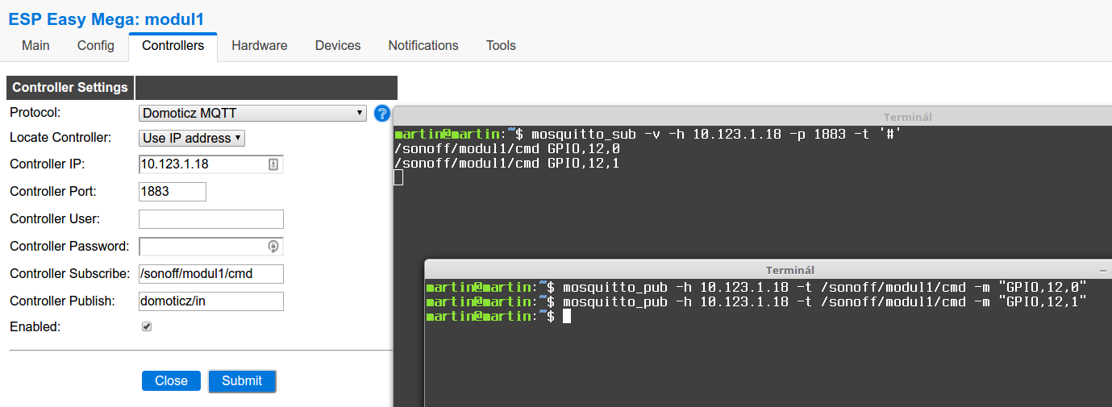Screen dimensions: 1112x407
Task: Click lower Terminál window title bar
Action: click(x=768, y=270)
